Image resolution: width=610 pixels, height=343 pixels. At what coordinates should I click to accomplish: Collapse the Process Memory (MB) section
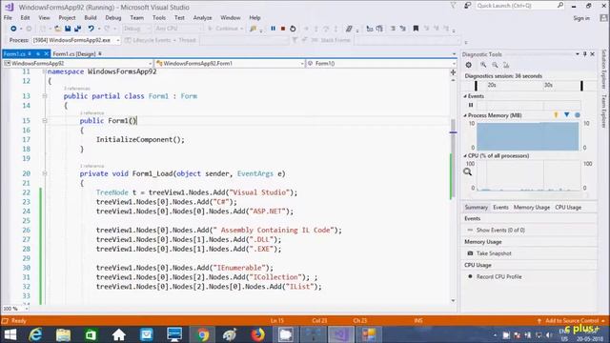(465, 115)
